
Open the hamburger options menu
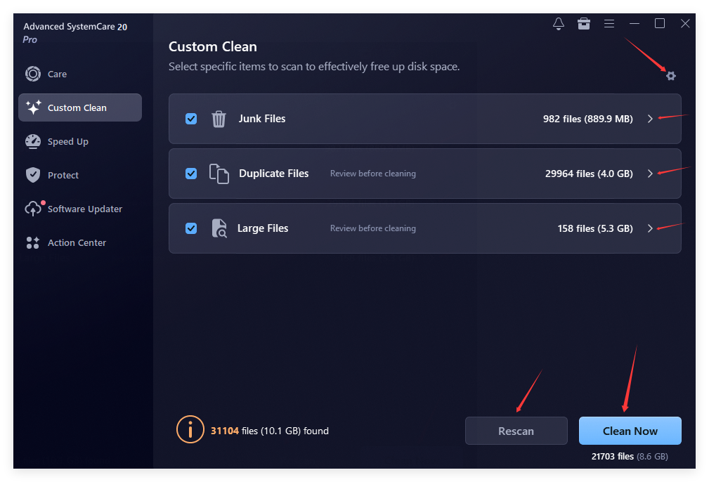pos(609,23)
